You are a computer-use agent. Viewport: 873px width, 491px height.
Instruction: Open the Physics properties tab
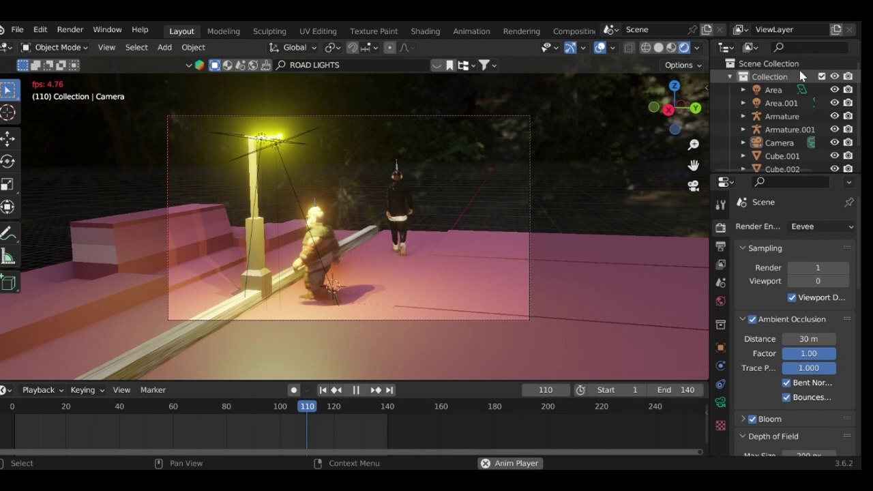pos(721,366)
